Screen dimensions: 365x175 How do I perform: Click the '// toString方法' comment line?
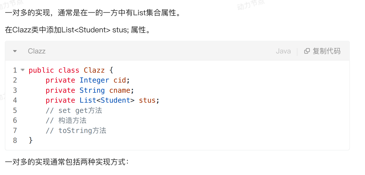[76, 131]
